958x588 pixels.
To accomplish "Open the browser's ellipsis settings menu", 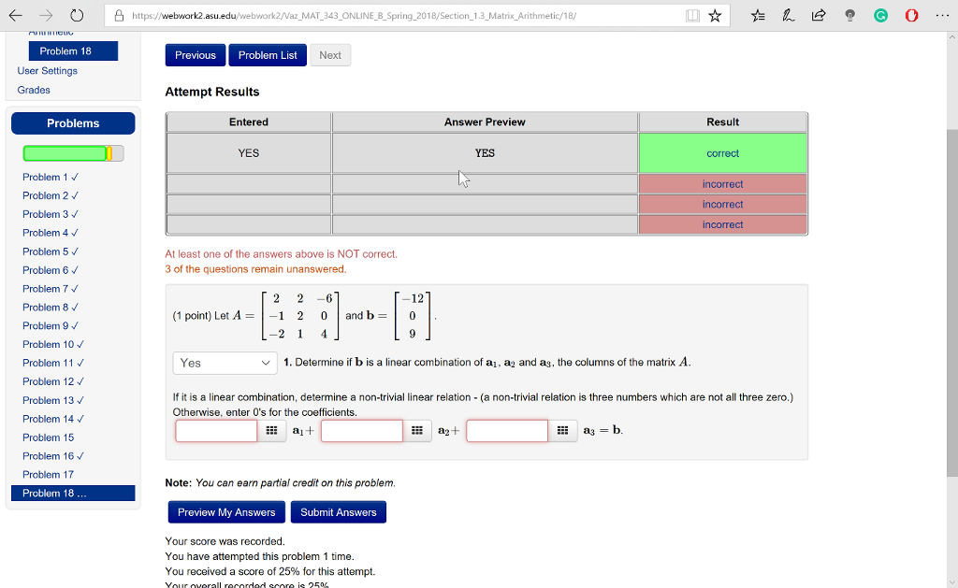I will 940,15.
